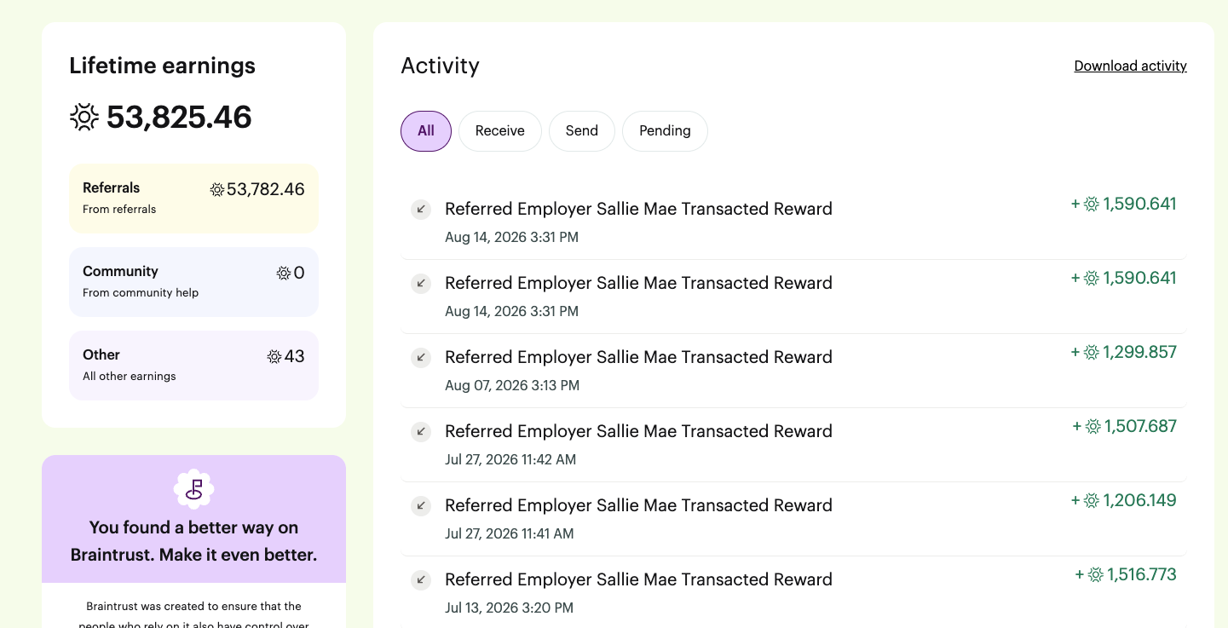The image size is (1228, 628).
Task: Select the All activity filter
Action: click(x=426, y=131)
